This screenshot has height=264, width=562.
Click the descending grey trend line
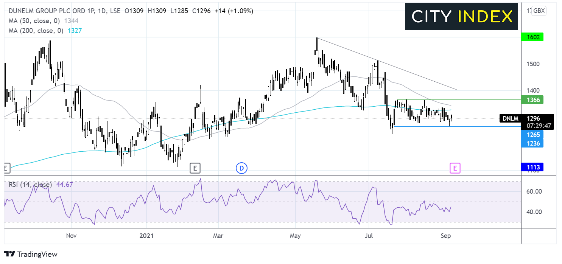(386, 64)
